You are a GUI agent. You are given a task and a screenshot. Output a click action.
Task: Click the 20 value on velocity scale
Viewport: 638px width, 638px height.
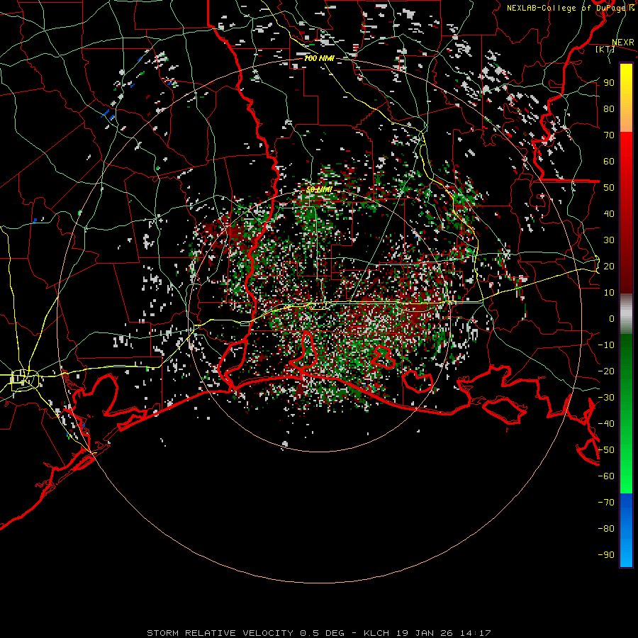pos(609,266)
